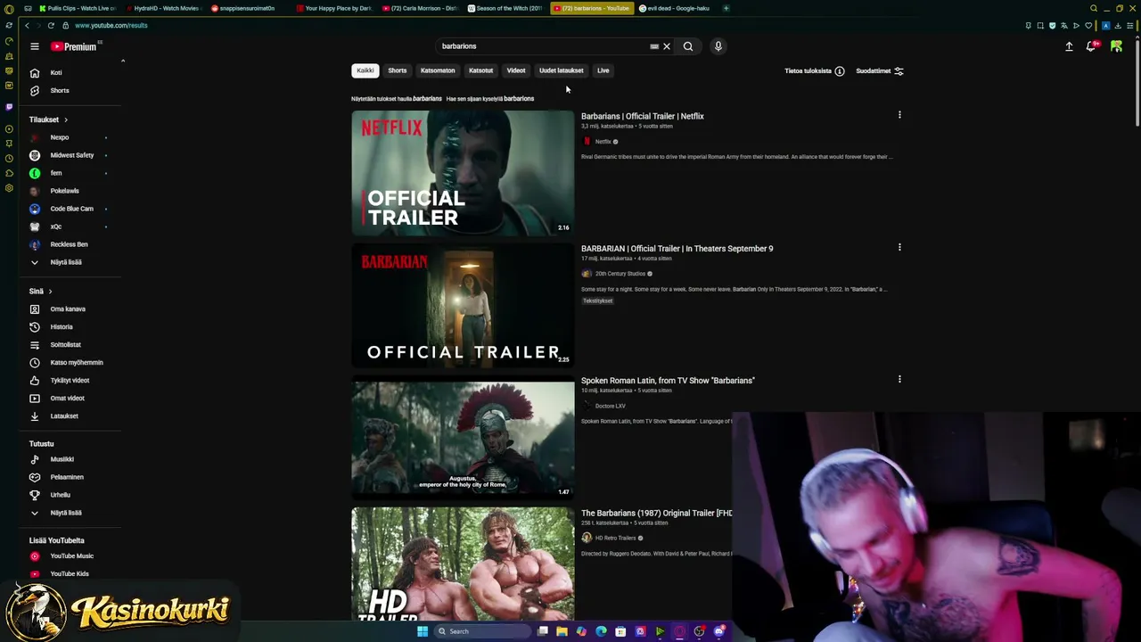Click the magnifier search button
The width and height of the screenshot is (1141, 642).
point(688,46)
